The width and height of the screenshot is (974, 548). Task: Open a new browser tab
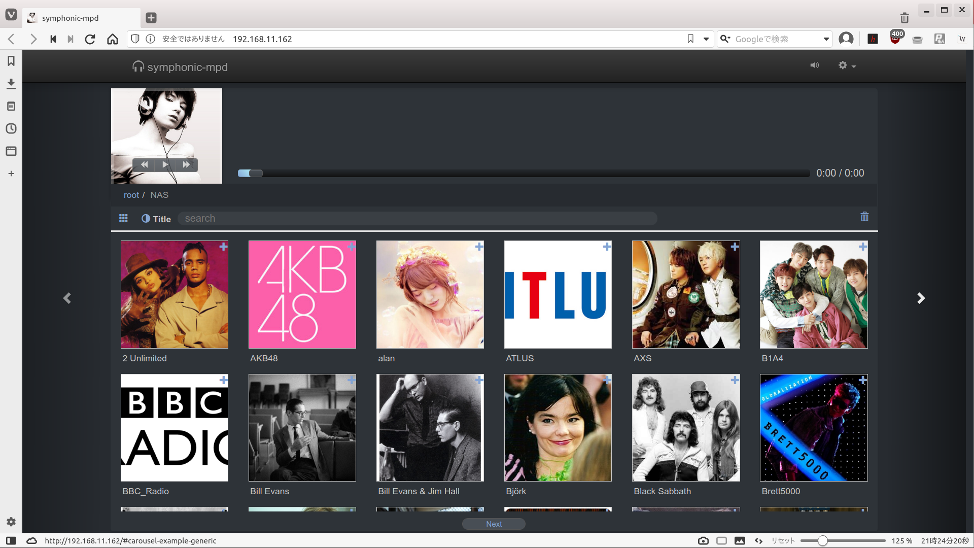click(x=151, y=18)
